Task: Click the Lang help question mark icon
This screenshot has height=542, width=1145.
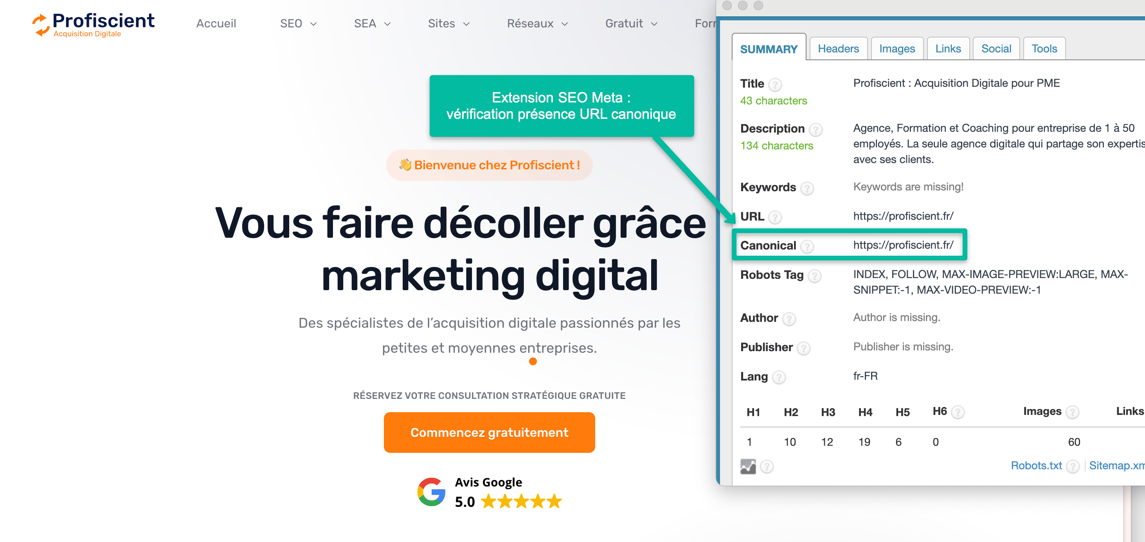Action: coord(779,377)
